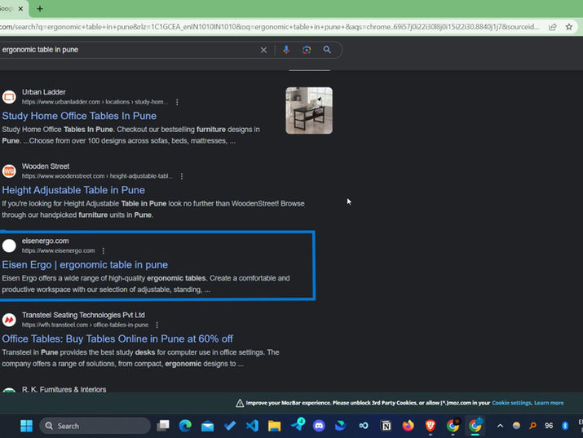Click the urbanladder.com breadcrumb URL
583x438 pixels.
95,102
